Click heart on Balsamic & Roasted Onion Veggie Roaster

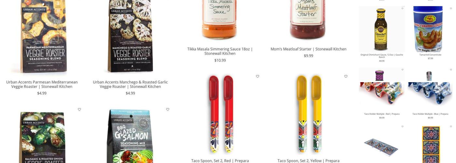[x=79, y=110]
